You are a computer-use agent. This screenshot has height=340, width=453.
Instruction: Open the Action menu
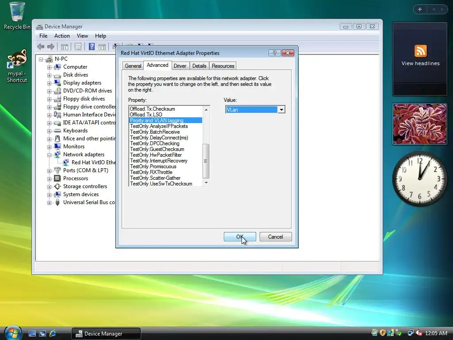coord(62,36)
